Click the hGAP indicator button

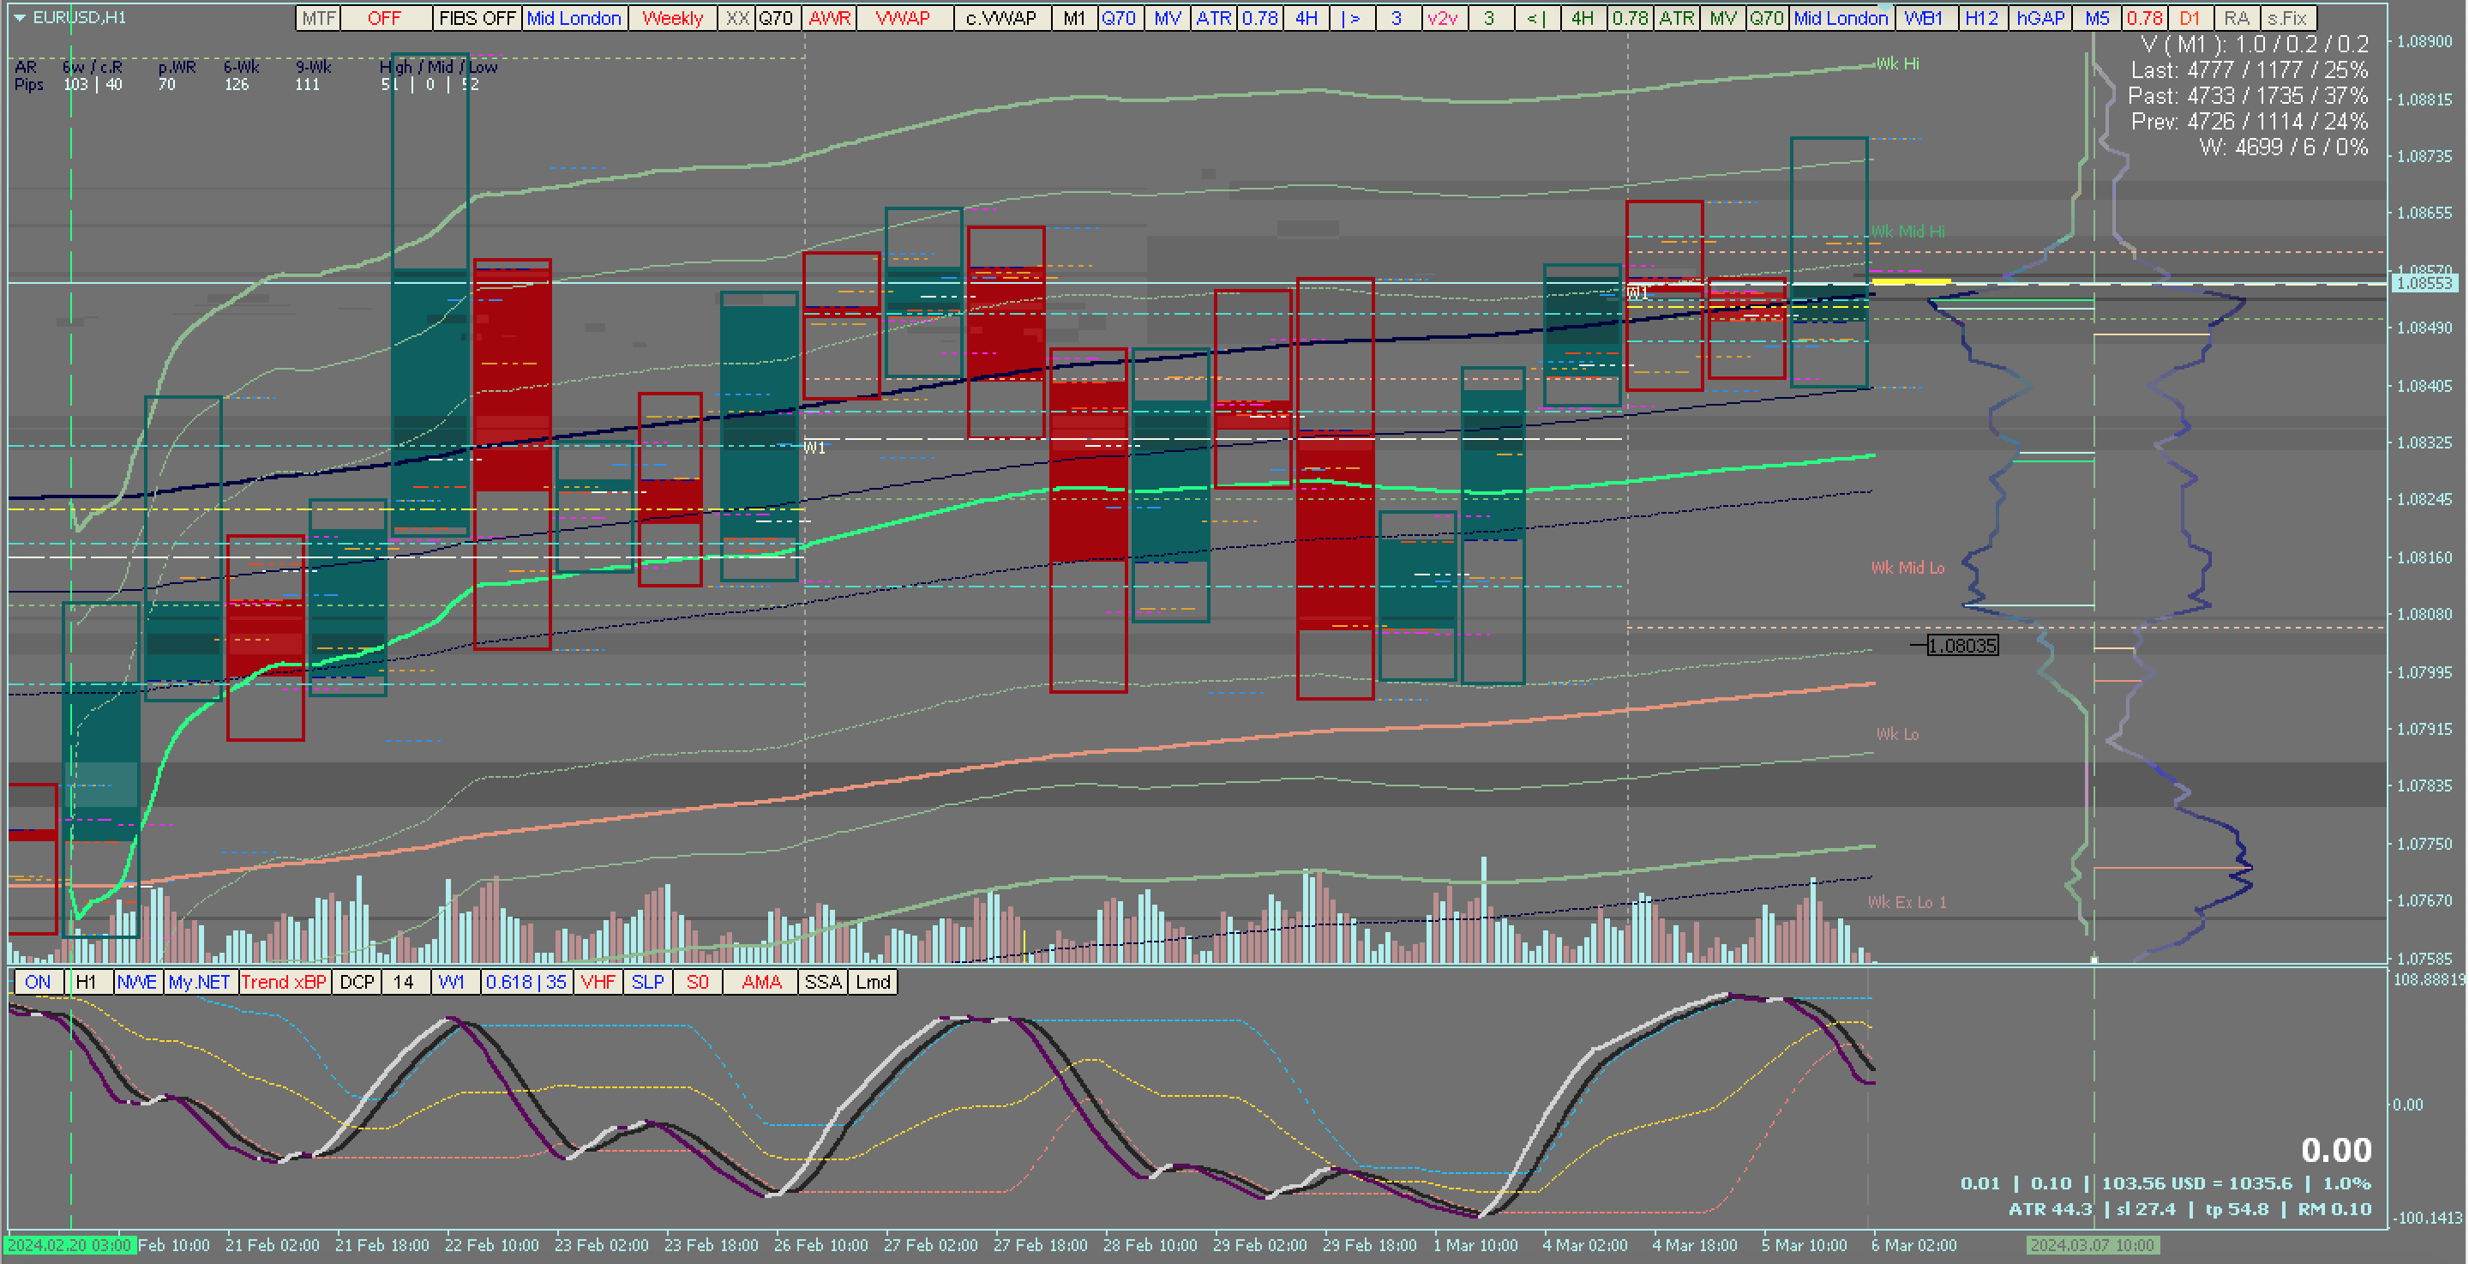pos(2039,18)
